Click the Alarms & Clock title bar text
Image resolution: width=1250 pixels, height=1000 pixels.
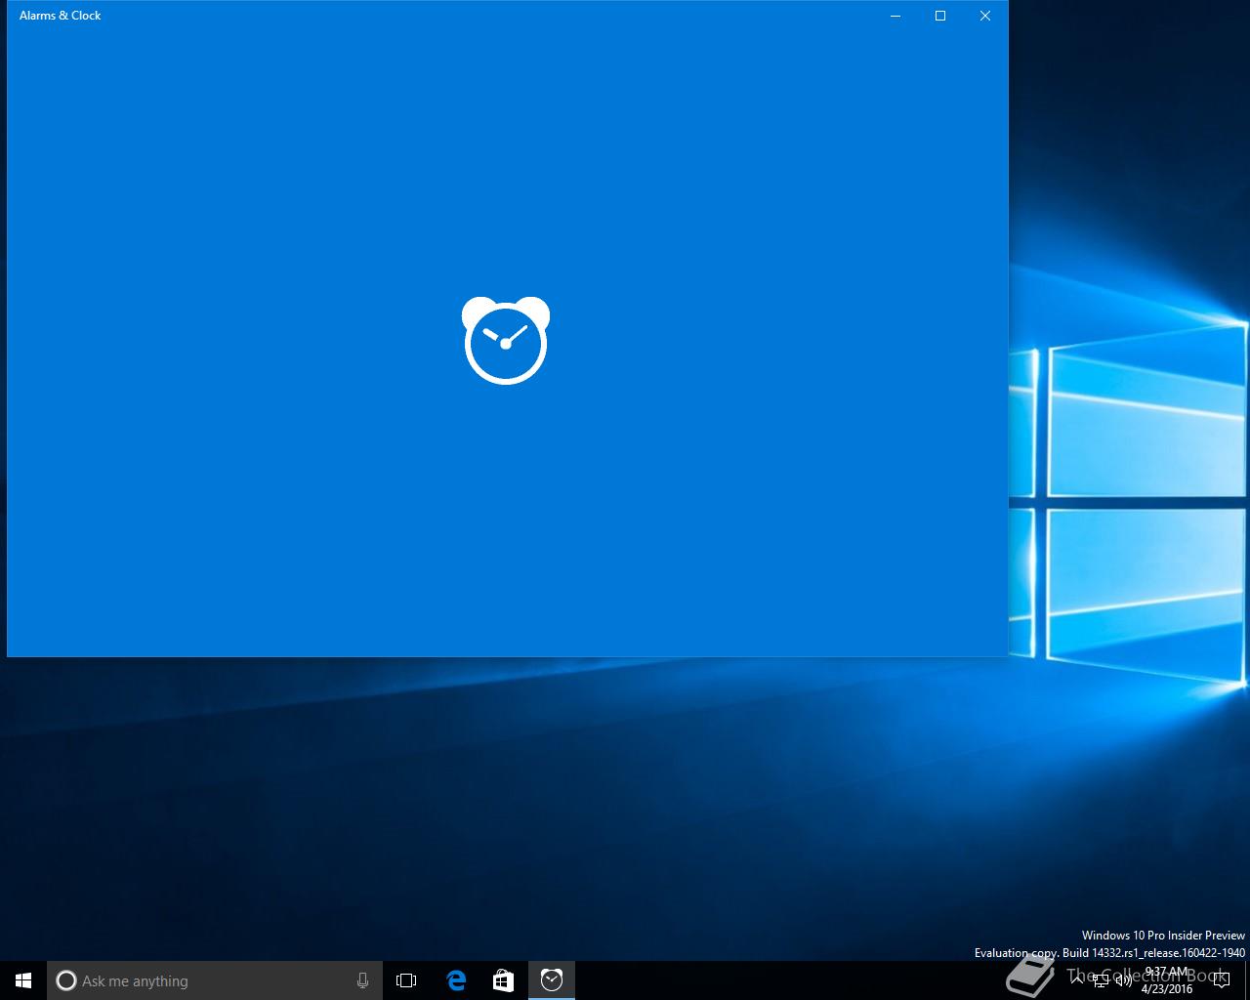pyautogui.click(x=60, y=16)
